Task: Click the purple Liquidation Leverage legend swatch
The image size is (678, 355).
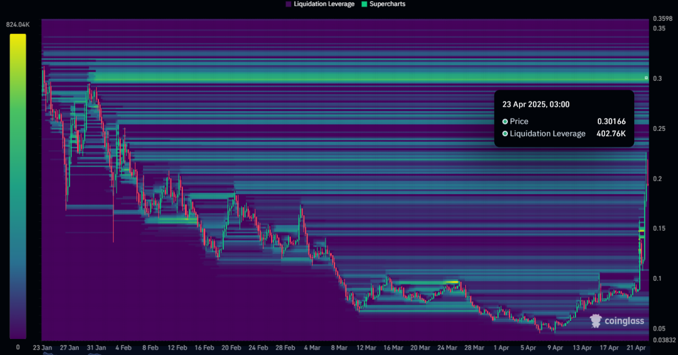Action: tap(288, 4)
